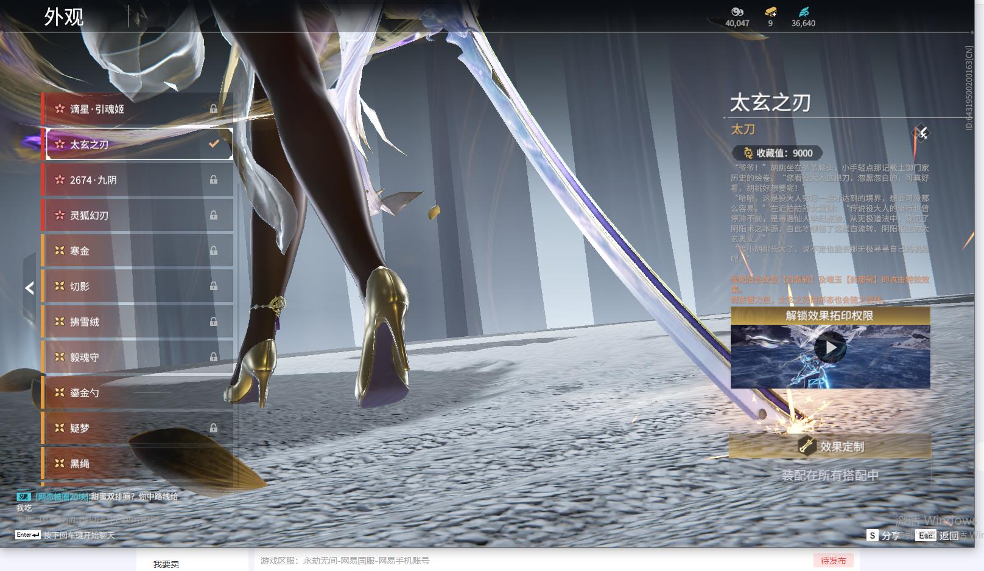The width and height of the screenshot is (984, 571).
Task: Click the gold coin currency icon
Action: click(x=737, y=12)
